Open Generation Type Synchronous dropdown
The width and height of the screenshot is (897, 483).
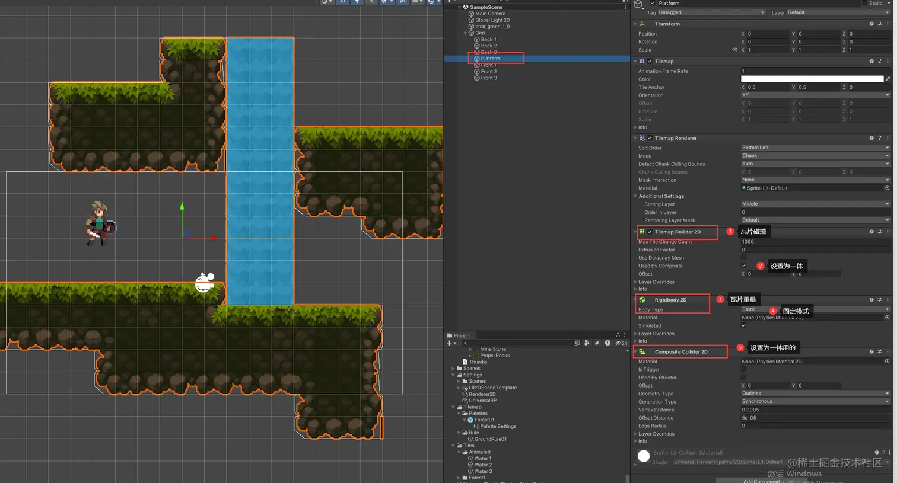click(816, 401)
